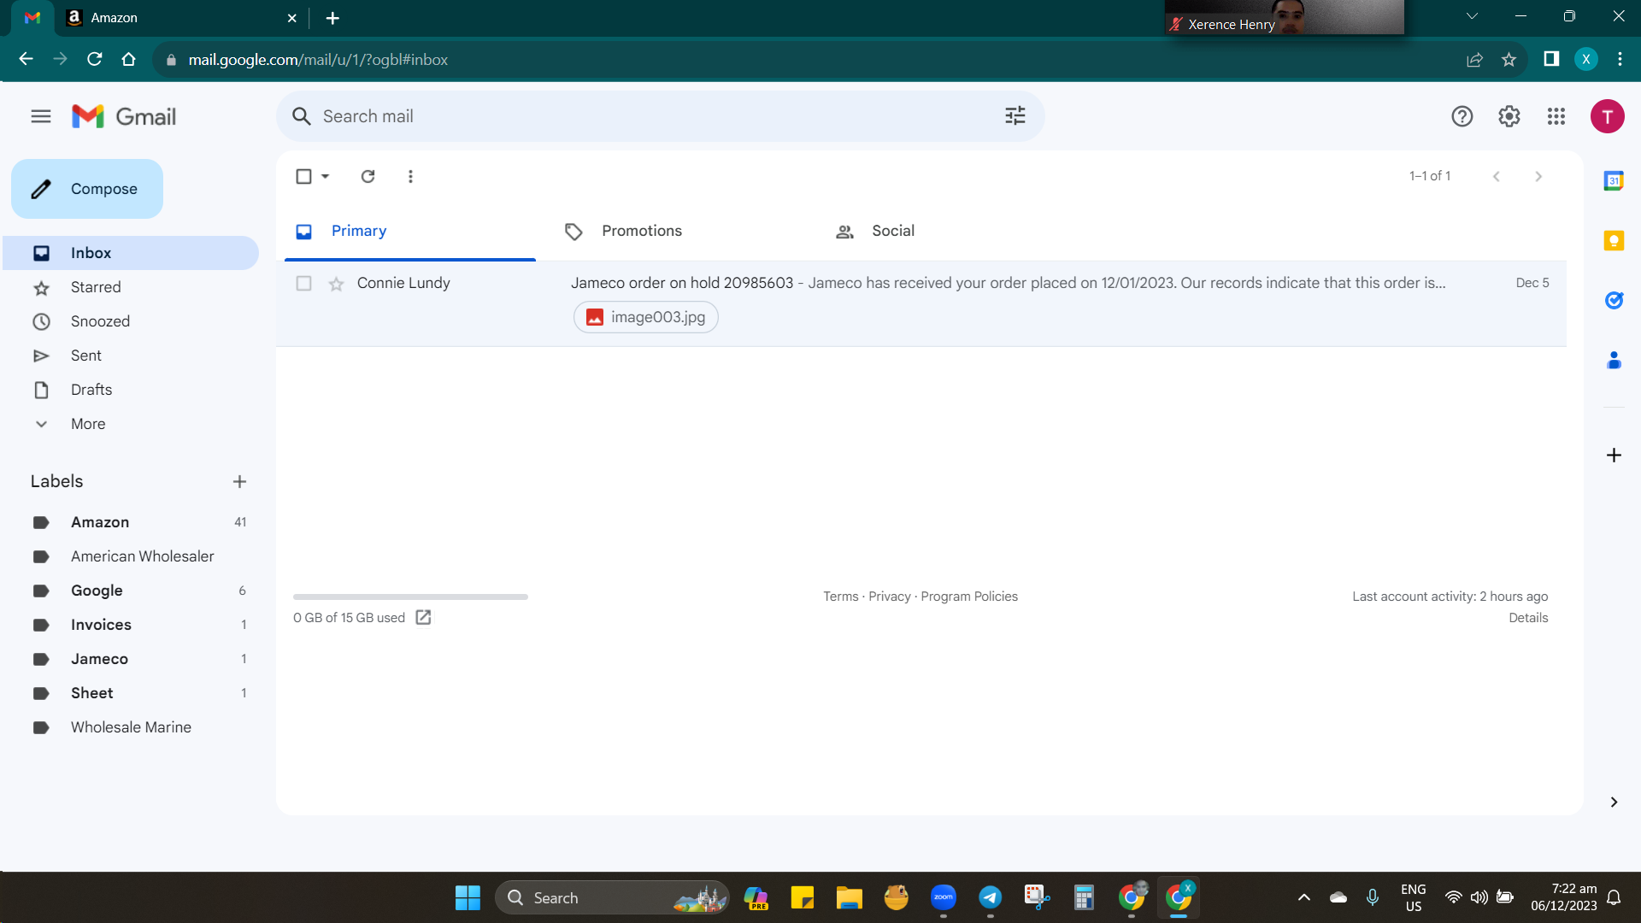Open Google Keep side panel
The height and width of the screenshot is (923, 1641).
[x=1614, y=240]
